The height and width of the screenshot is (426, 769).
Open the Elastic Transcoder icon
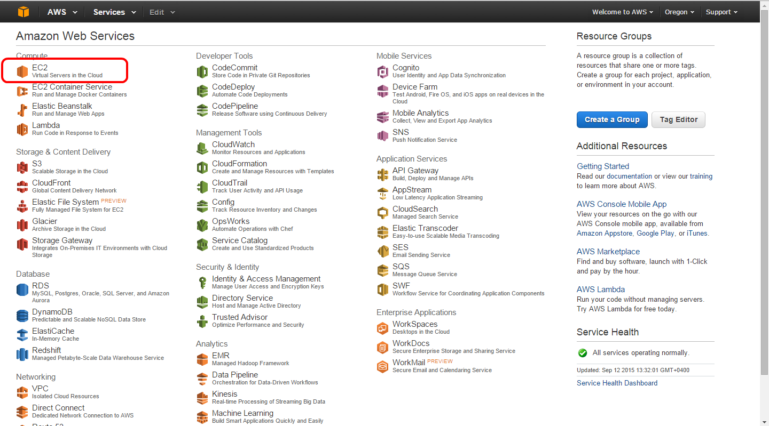pos(383,232)
